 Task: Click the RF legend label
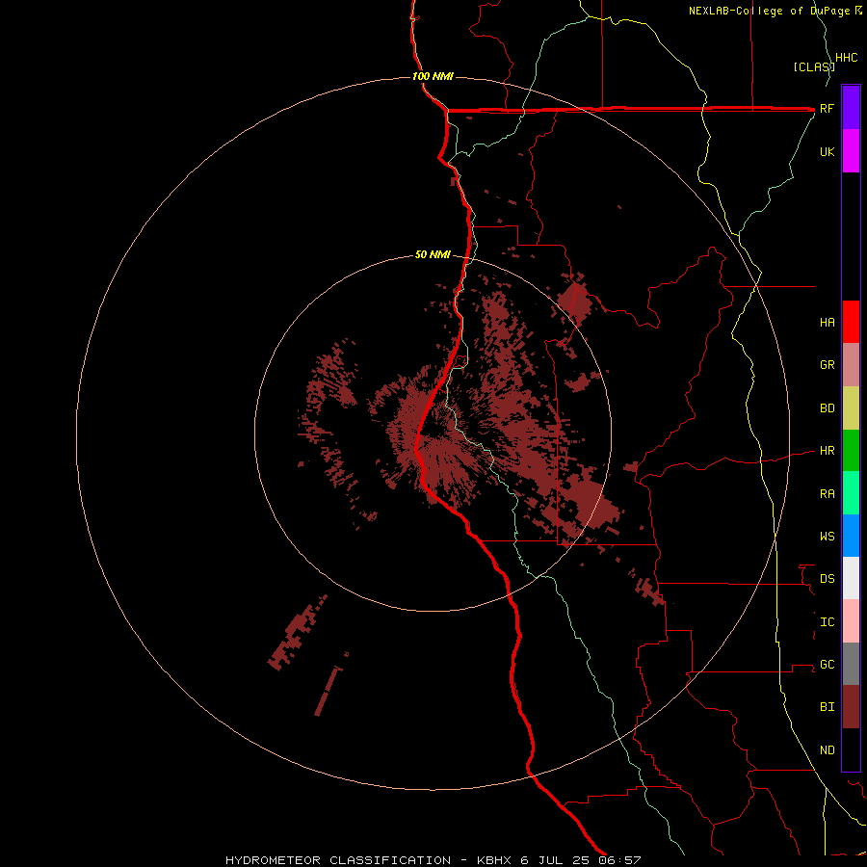click(x=827, y=108)
